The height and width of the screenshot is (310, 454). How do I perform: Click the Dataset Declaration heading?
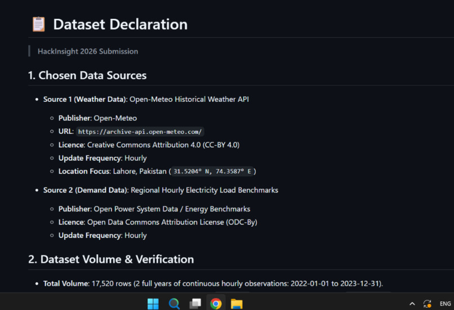[x=120, y=24]
